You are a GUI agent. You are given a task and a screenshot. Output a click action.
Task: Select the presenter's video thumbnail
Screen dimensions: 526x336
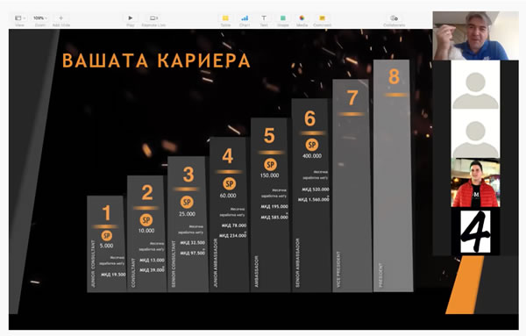pos(475,36)
